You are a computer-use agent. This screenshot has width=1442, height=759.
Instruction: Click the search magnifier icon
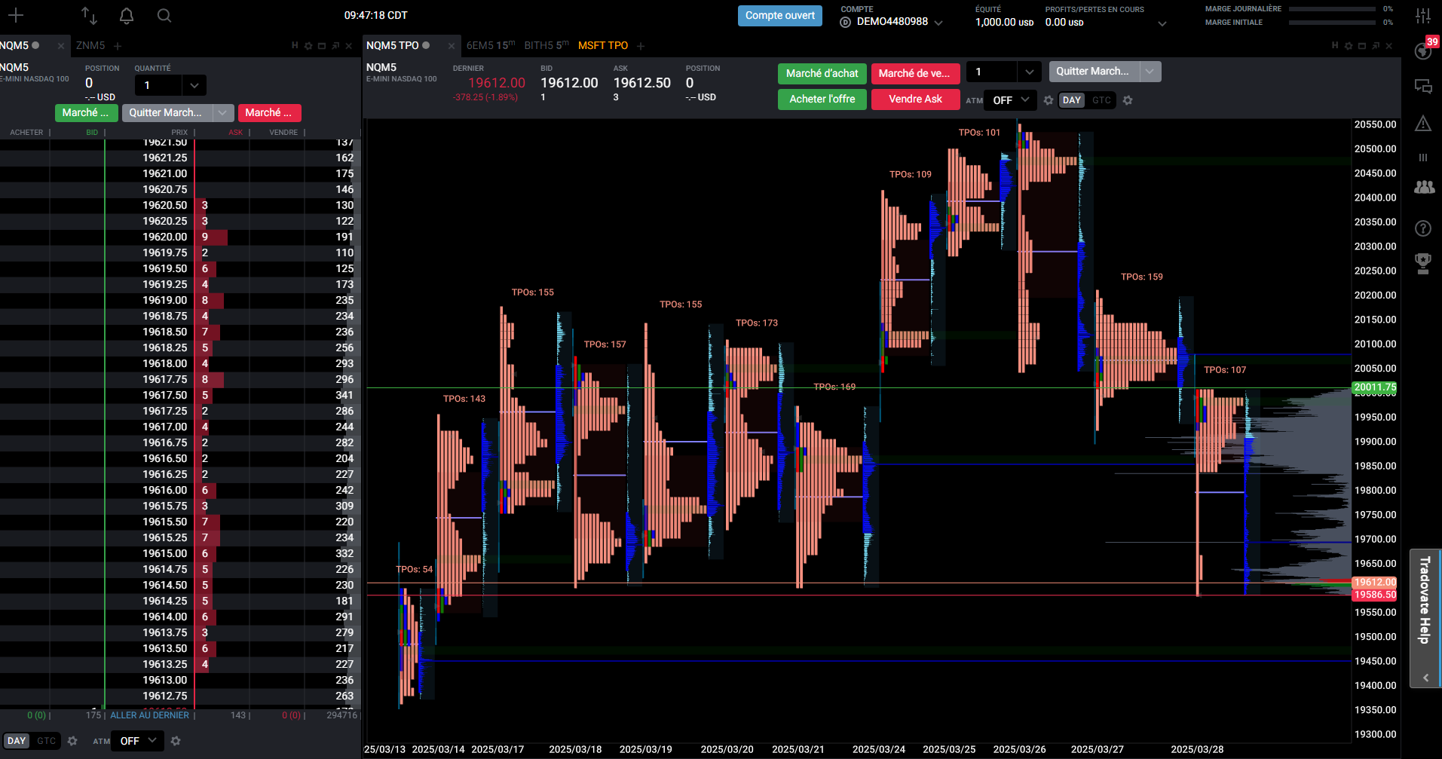tap(164, 15)
